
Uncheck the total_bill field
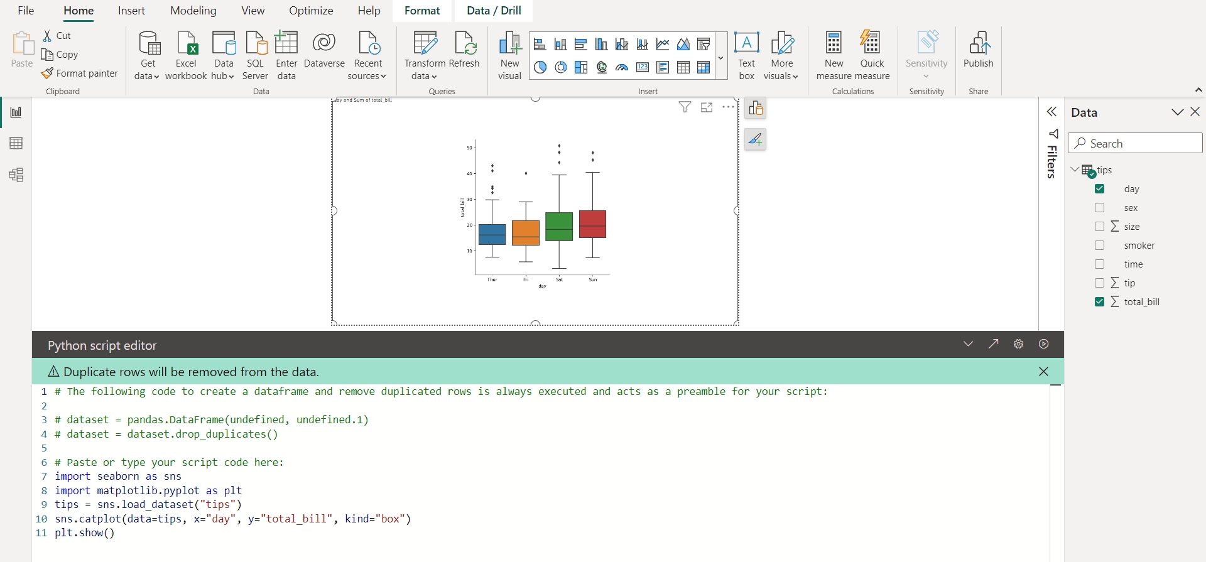[x=1100, y=302]
